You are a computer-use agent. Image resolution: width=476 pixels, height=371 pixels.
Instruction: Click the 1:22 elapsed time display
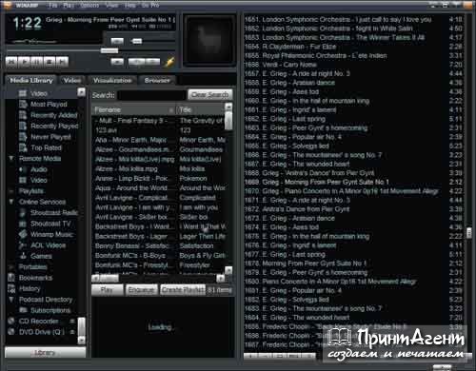tap(28, 23)
